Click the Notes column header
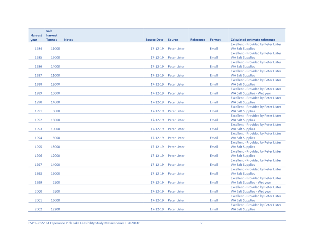Image resolution: width=314 pixels, height=243 pixels. pos(68,40)
